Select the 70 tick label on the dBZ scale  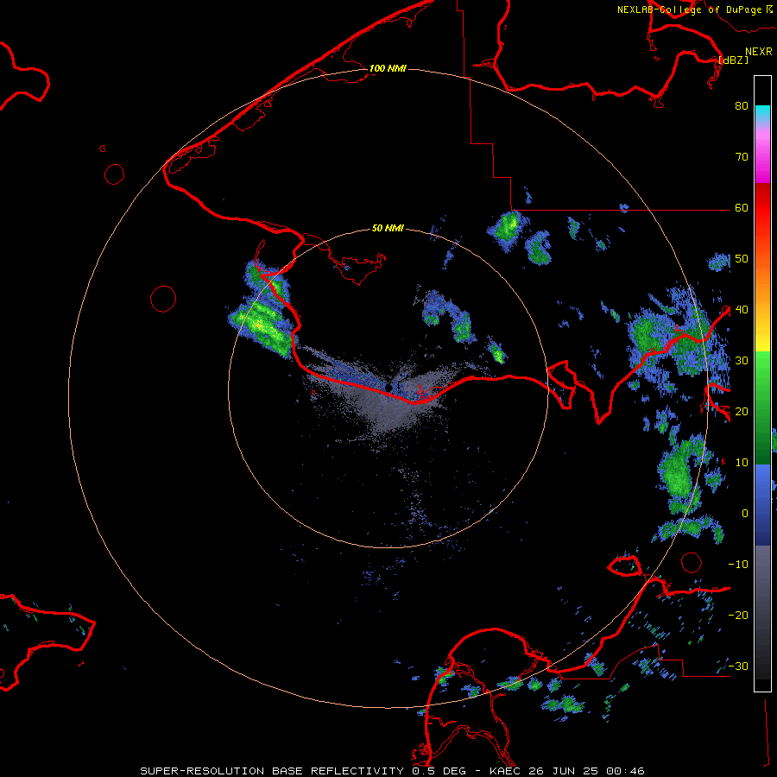coord(742,157)
